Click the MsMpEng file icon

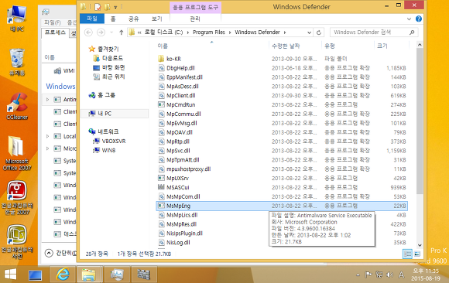click(x=161, y=206)
